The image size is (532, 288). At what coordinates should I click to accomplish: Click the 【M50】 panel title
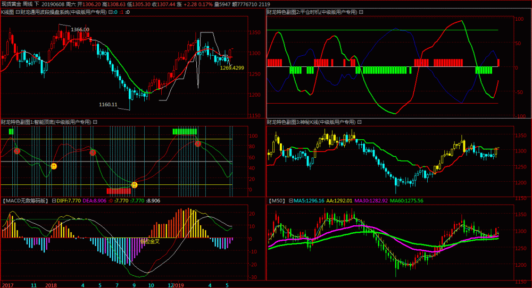coord(277,200)
